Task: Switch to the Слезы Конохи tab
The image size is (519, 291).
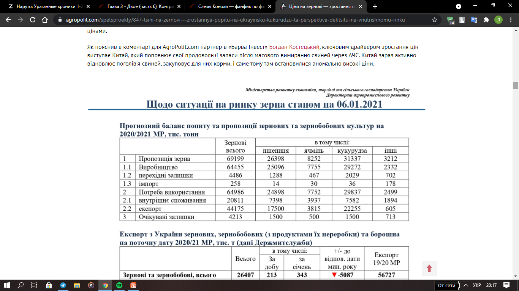Action: click(x=230, y=6)
